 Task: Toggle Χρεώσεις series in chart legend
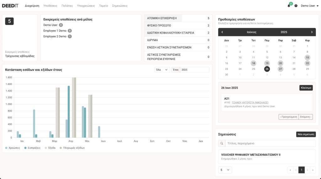pos(13,148)
